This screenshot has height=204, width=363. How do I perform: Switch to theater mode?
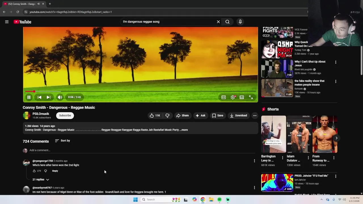[x=242, y=97]
